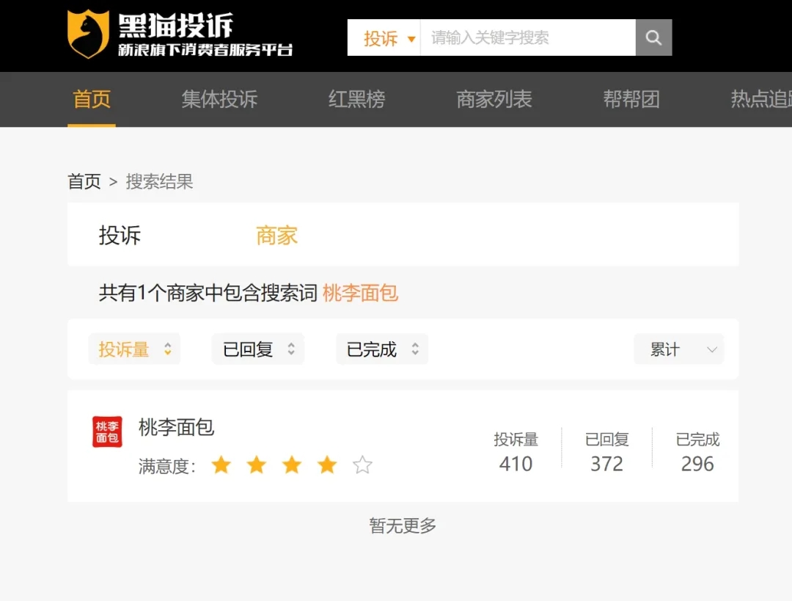
Task: Click the 桃李面包 red merchant logo
Action: coord(107,431)
